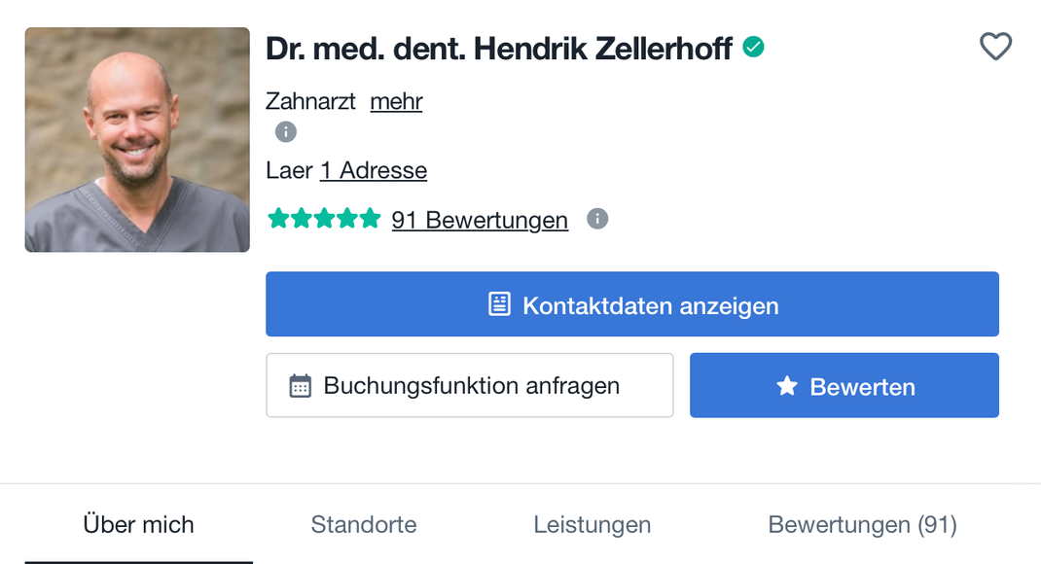Click the green verified profile checkmark badge
This screenshot has height=564, width=1041.
(x=754, y=47)
